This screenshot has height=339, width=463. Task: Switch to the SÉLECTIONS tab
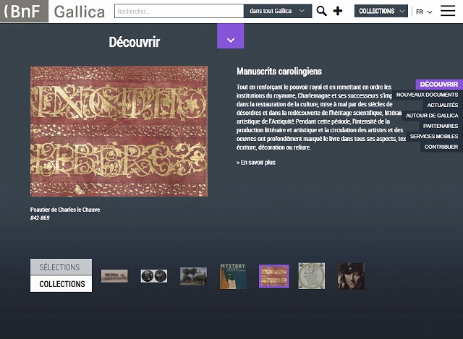click(x=61, y=267)
